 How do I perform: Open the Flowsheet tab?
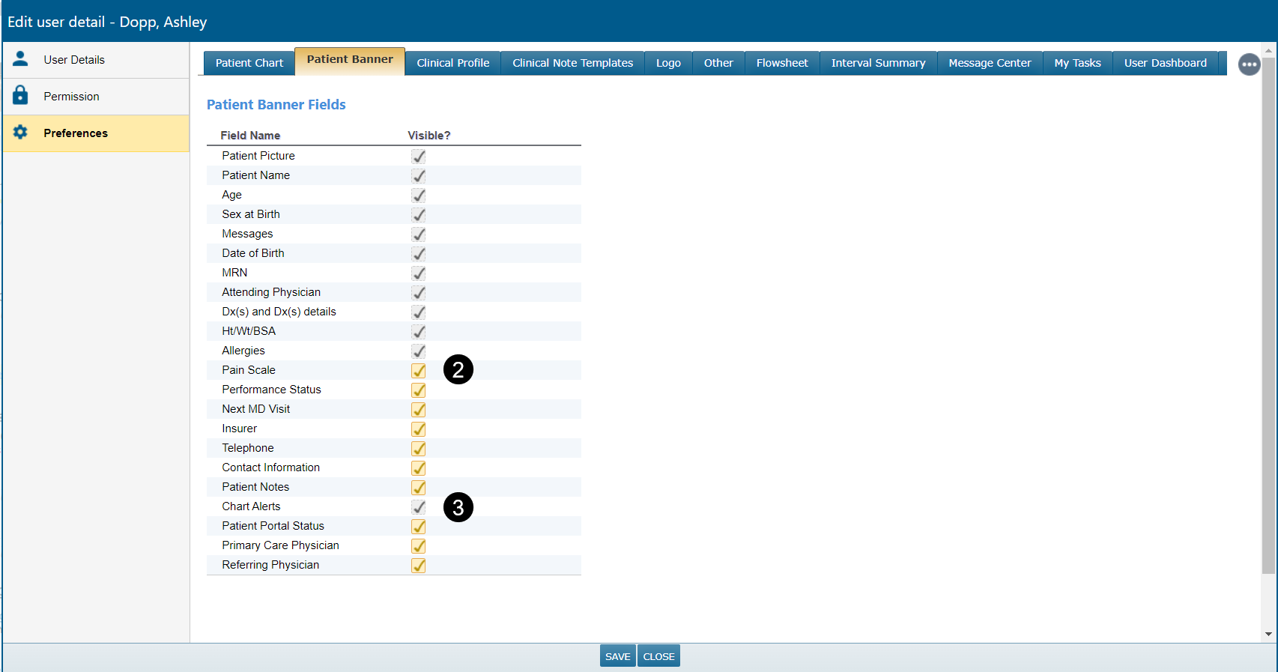781,63
